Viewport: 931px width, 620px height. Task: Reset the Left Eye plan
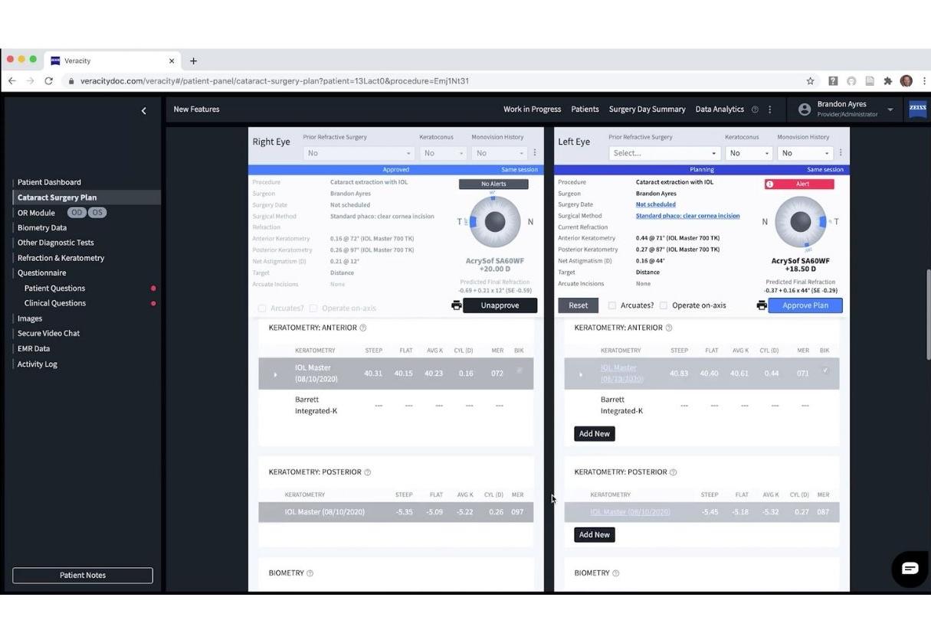[x=579, y=305]
